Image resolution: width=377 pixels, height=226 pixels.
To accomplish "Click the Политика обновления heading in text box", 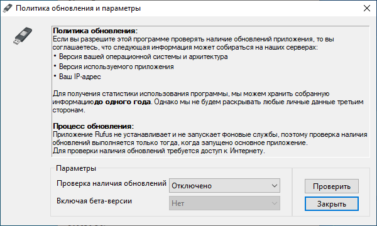I will coord(96,31).
